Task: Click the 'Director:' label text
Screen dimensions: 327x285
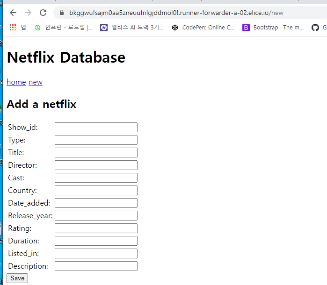Action: point(22,165)
